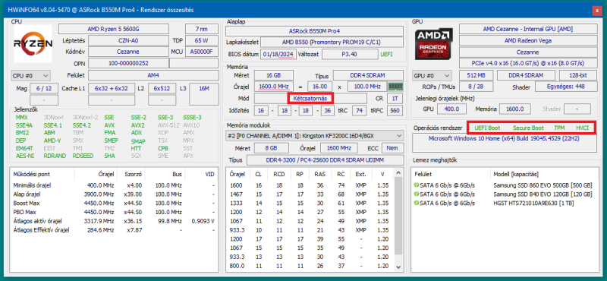Click the Boost Max operating point row

point(114,203)
